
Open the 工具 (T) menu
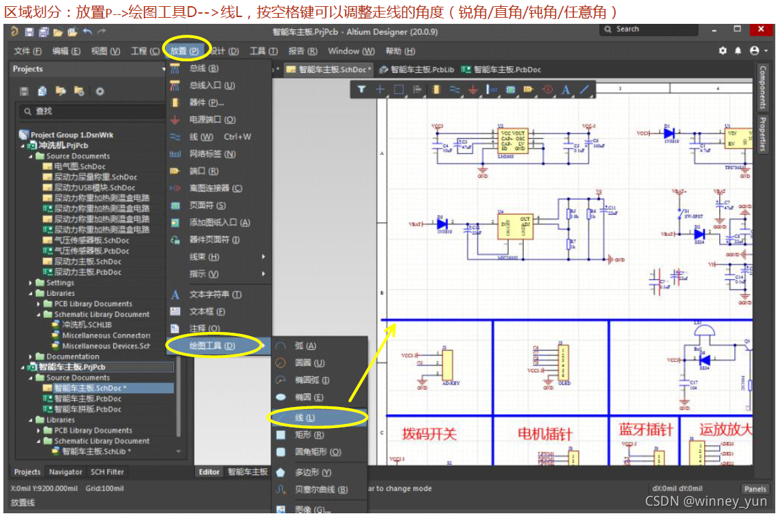(x=263, y=51)
